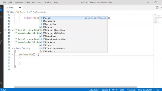The width and height of the screenshot is (162, 91).
Task: Toggle breakpoint on line 45
Action: coord(5,30)
